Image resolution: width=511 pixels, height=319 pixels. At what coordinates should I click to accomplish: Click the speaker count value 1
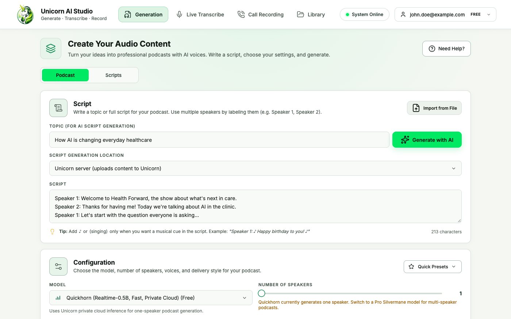[x=461, y=293]
